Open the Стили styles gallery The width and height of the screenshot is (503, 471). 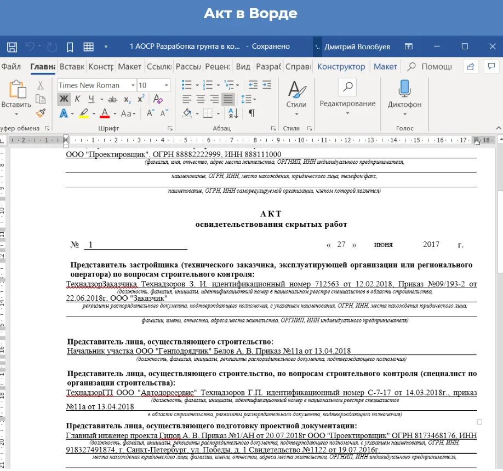pos(296,98)
